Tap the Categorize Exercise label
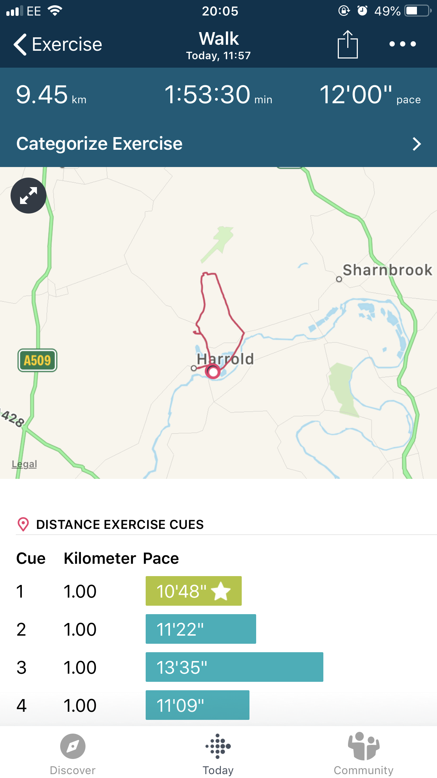The image size is (437, 778). [100, 144]
